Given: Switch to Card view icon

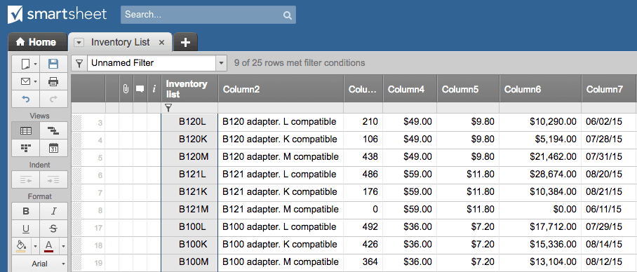Looking at the screenshot, I should click(x=25, y=148).
